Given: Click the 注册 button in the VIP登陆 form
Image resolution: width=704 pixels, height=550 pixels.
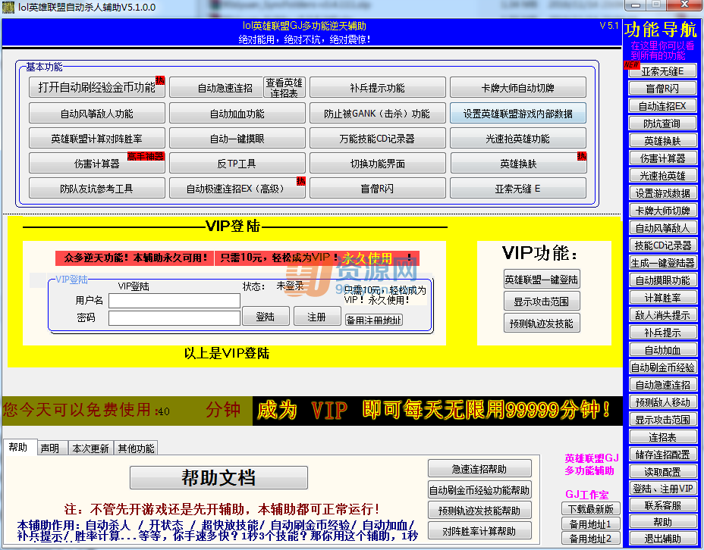Looking at the screenshot, I should click(x=317, y=317).
